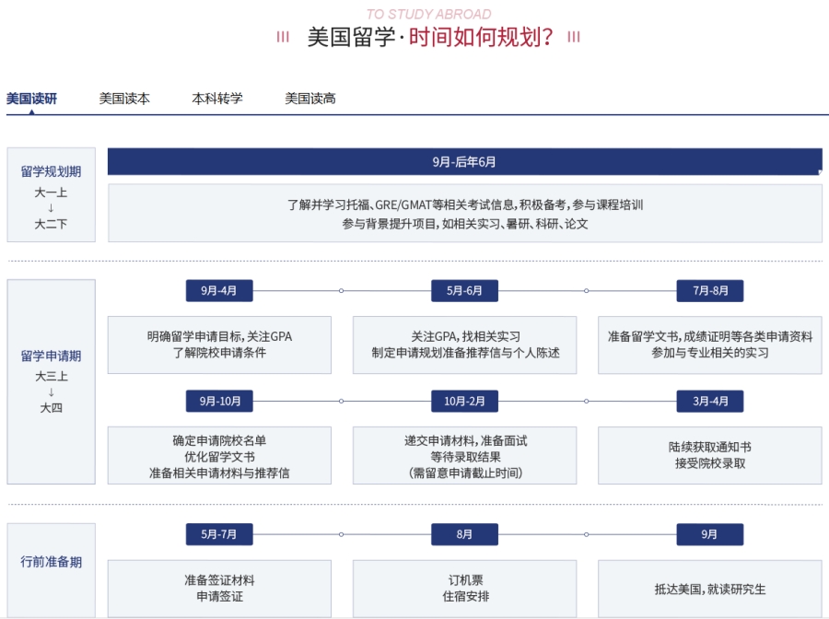
Task: Click the 9月-10月 timeline marker
Action: point(219,402)
